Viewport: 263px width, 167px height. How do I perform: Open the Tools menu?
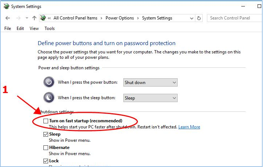[50, 28]
